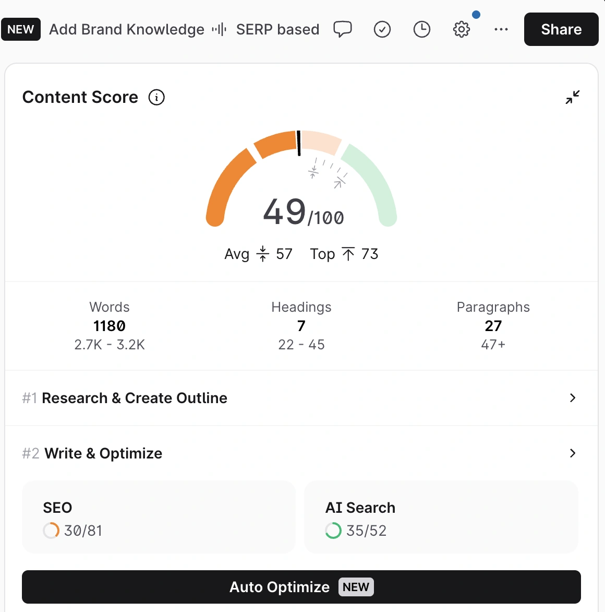
Task: Click the content score gauge marker
Action: [x=299, y=143]
